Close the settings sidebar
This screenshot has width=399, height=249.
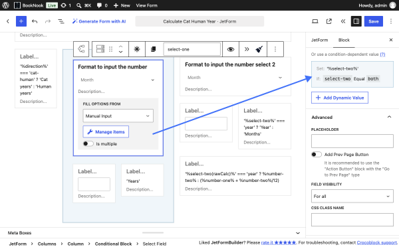pos(391,40)
